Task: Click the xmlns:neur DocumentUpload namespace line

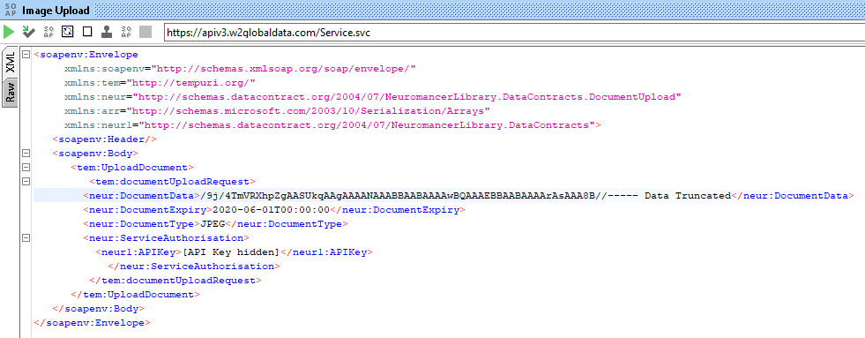Action: pyautogui.click(x=373, y=97)
